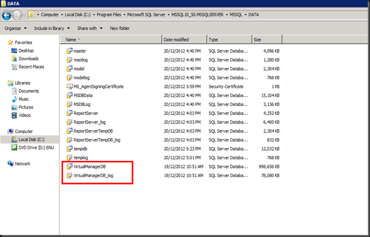Image resolution: width=370 pixels, height=237 pixels.
Task: Click the 20/12/2012 5:23 PM date cell
Action: (182, 148)
